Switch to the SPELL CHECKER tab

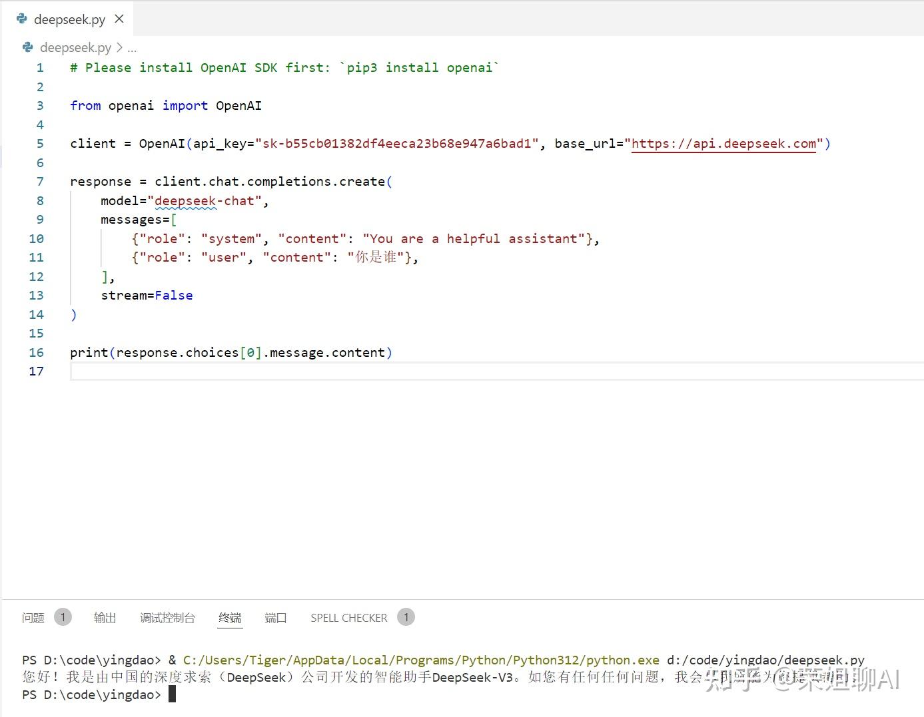pyautogui.click(x=348, y=618)
